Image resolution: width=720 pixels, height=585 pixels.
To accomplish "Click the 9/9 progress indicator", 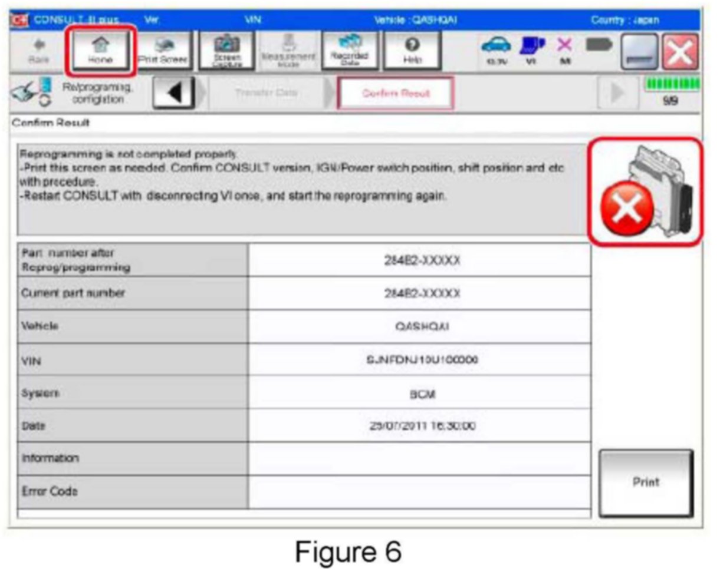I will [673, 92].
